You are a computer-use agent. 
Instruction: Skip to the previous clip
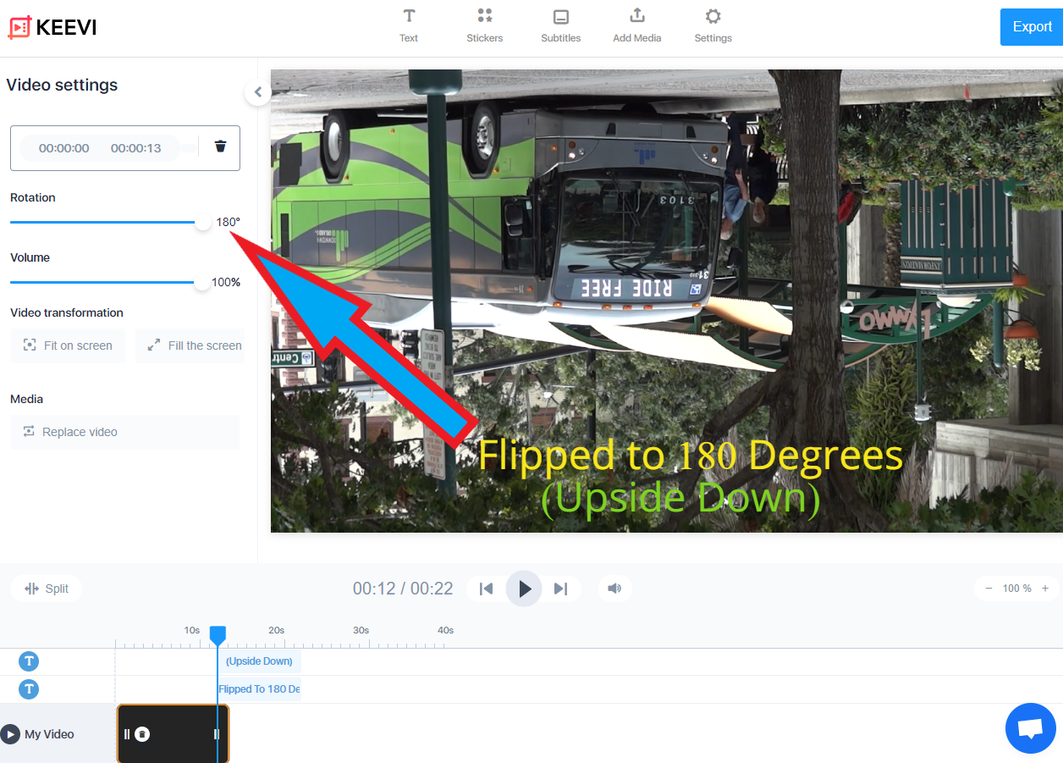(x=486, y=589)
